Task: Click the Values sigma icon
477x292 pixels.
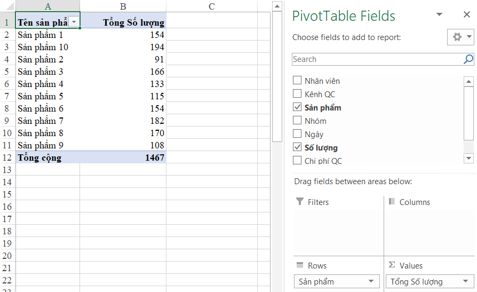Action: click(392, 265)
